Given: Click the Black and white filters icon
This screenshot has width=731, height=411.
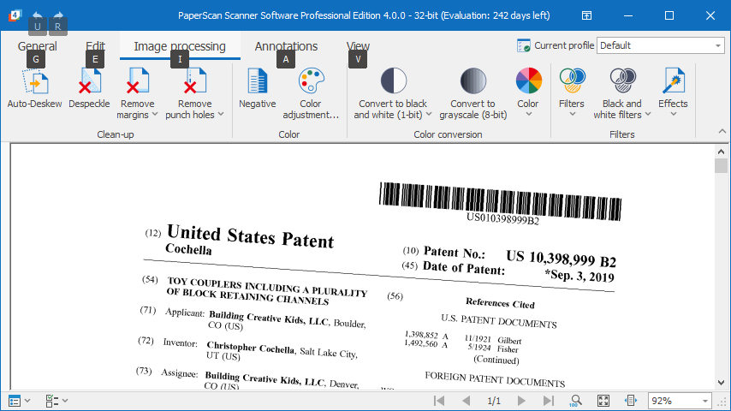Looking at the screenshot, I should click(622, 80).
